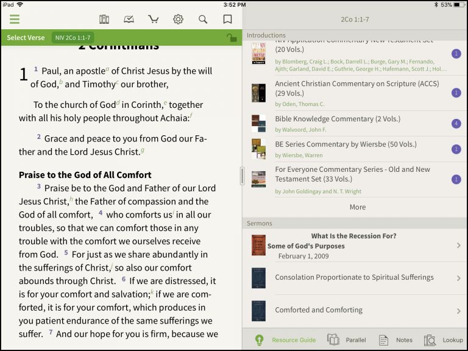Open Bible Knowledge Commentary (2 Vols.)
This screenshot has width=468, height=351.
tap(355, 123)
